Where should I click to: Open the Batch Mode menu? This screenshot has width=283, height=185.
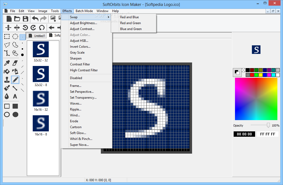point(84,11)
